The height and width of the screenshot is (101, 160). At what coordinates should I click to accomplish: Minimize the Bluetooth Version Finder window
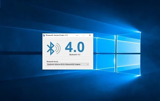(77, 35)
